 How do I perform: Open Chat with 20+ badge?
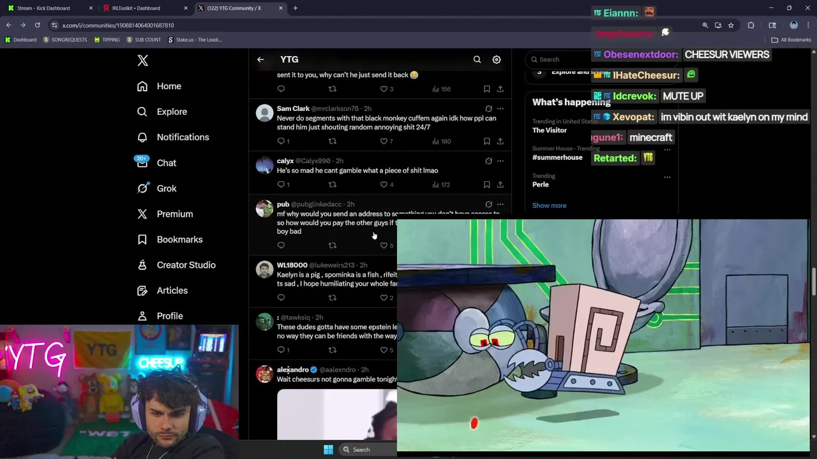157,163
